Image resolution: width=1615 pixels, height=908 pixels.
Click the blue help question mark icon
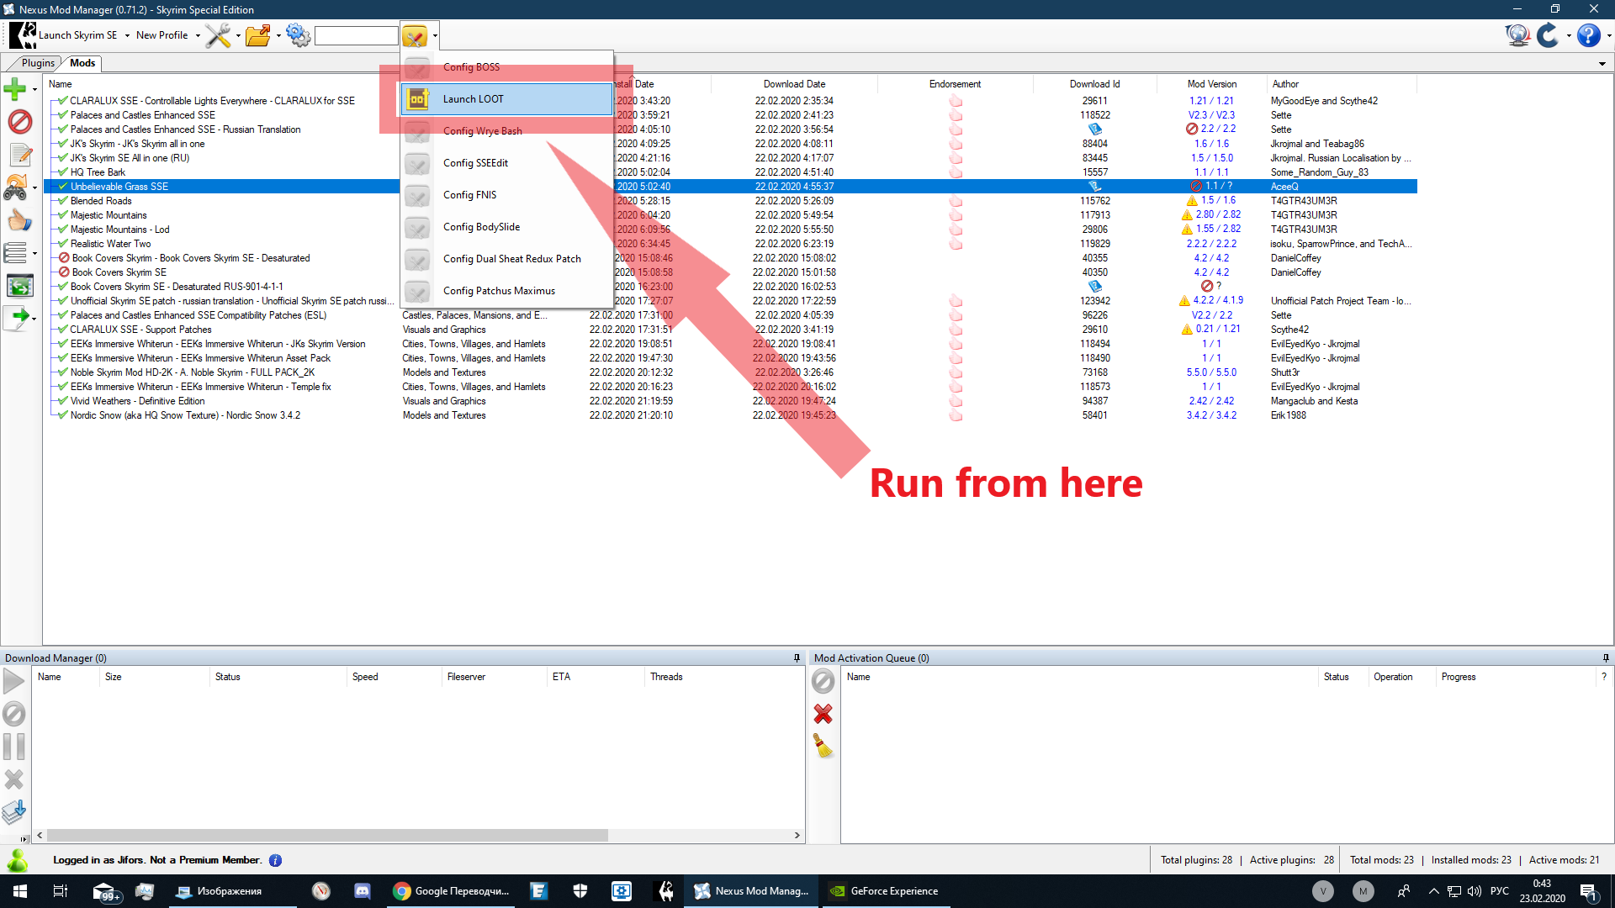1588,35
